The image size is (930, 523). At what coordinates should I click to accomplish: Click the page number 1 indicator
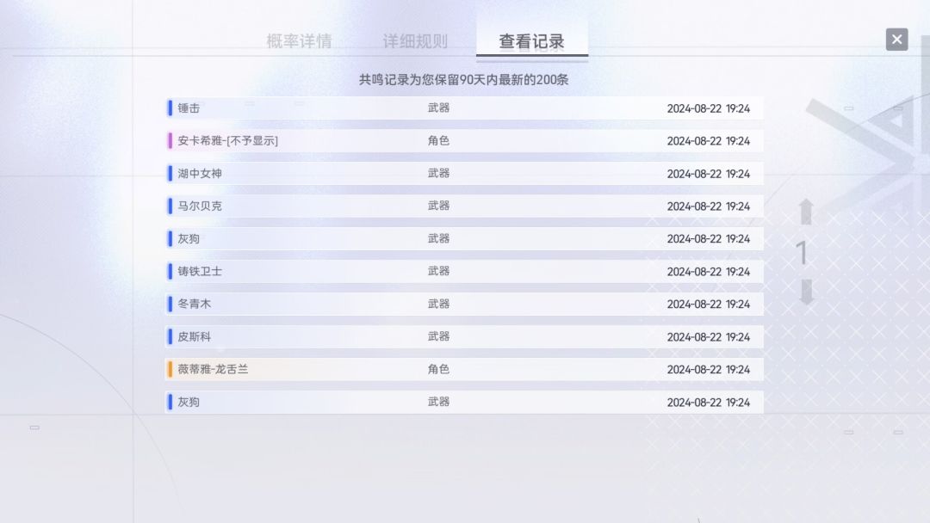(802, 253)
